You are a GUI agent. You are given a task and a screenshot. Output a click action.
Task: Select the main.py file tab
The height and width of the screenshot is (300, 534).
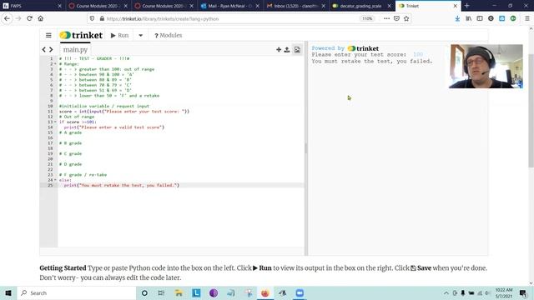coord(75,50)
